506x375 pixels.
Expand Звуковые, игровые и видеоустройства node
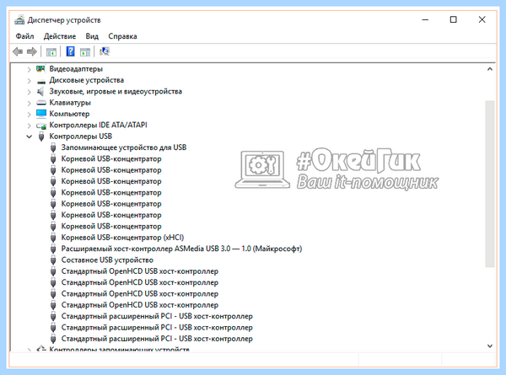pyautogui.click(x=29, y=92)
